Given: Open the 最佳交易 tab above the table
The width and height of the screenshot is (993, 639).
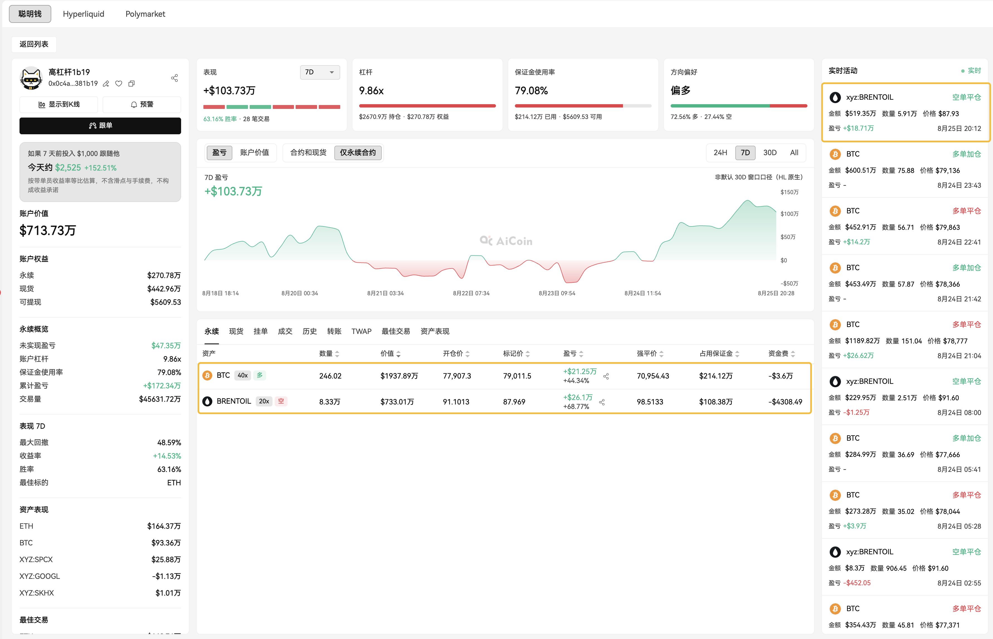Looking at the screenshot, I should click(396, 331).
